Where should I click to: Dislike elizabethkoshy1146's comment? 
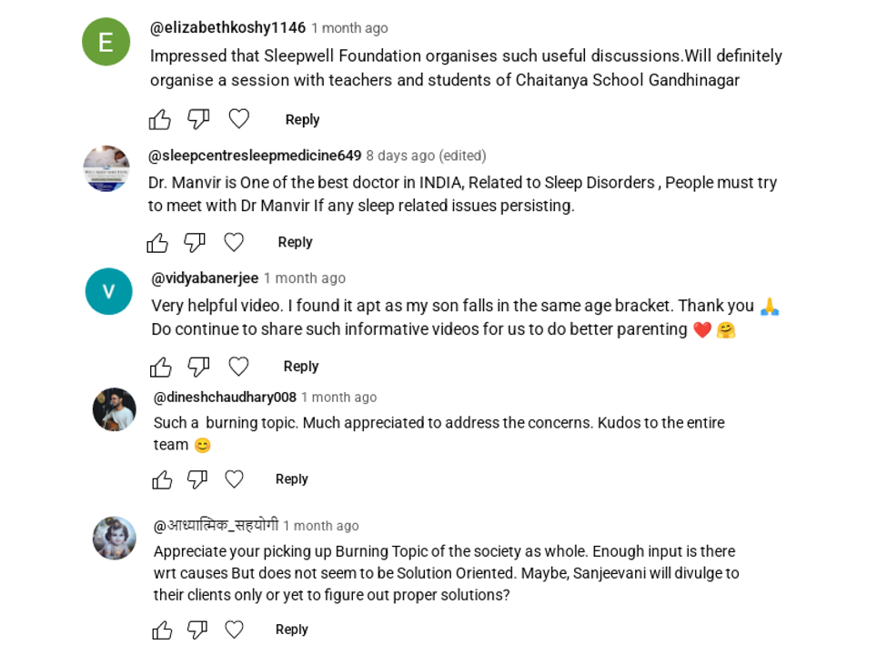[198, 119]
